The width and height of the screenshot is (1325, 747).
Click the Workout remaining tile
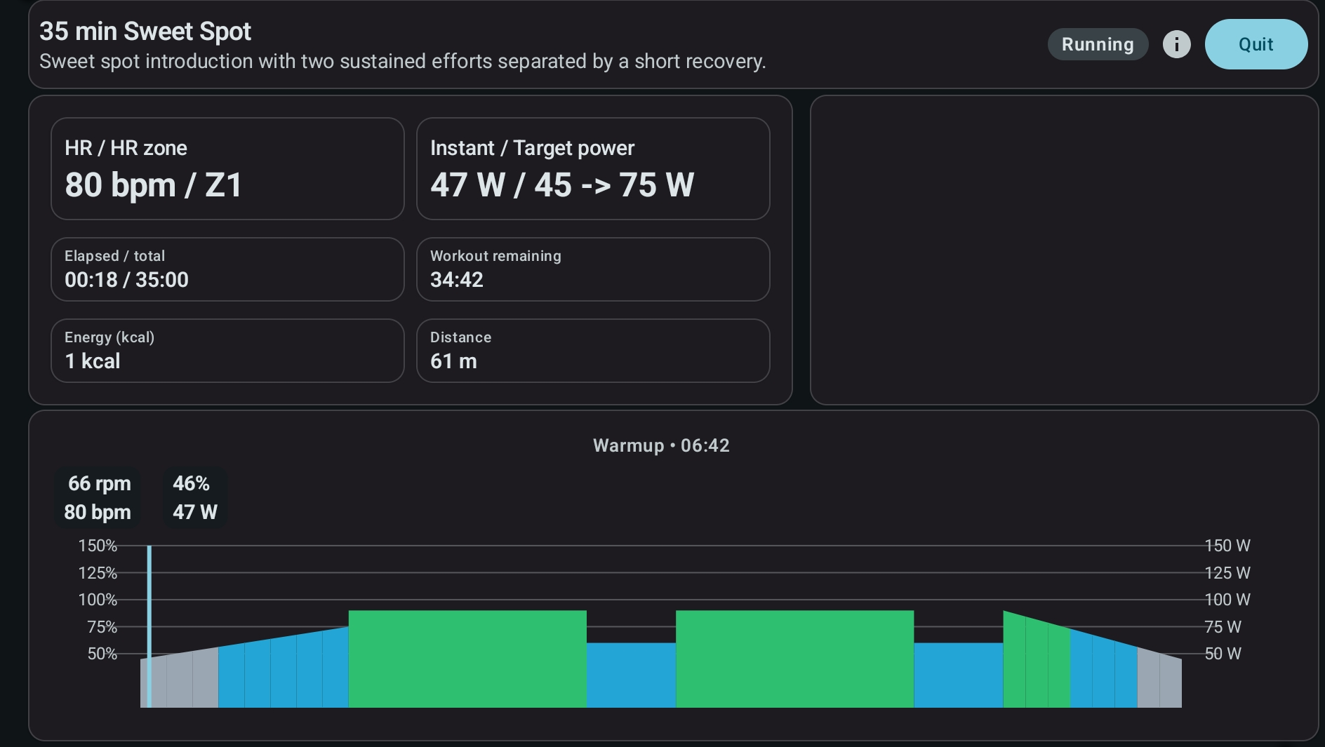593,269
